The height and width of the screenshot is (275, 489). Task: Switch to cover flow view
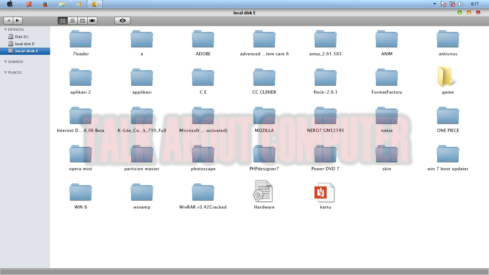coord(92,21)
